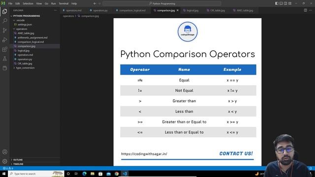The image size is (315, 177).
Task: Open editor more actions ellipsis
Action: [311, 10]
